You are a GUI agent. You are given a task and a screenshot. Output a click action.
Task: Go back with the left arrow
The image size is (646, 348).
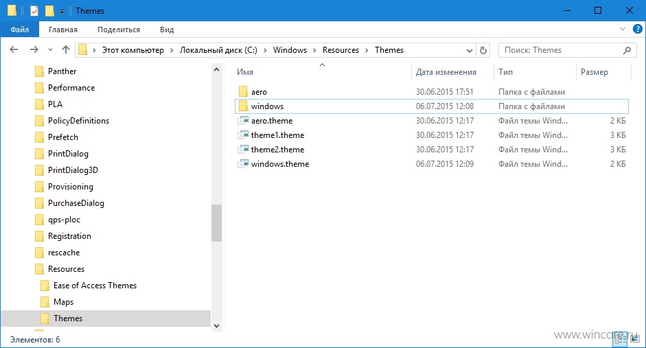click(x=14, y=50)
